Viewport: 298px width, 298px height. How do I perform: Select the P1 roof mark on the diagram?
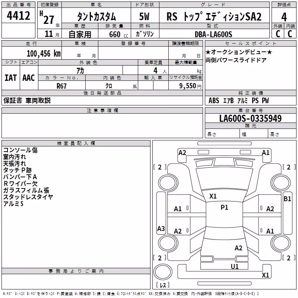point(224,207)
